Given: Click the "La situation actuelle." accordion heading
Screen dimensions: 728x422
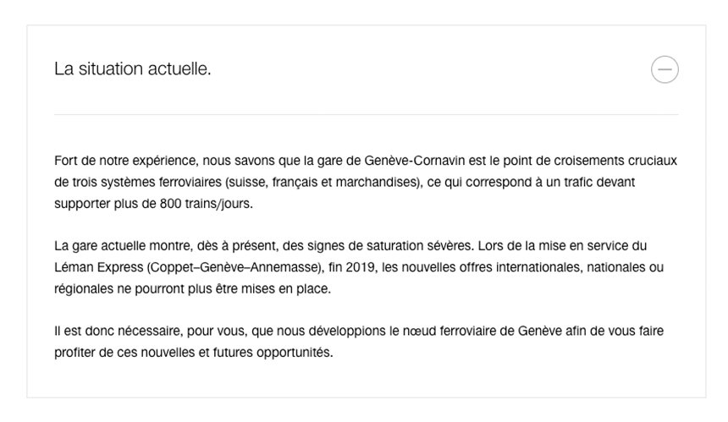Looking at the screenshot, I should 133,69.
